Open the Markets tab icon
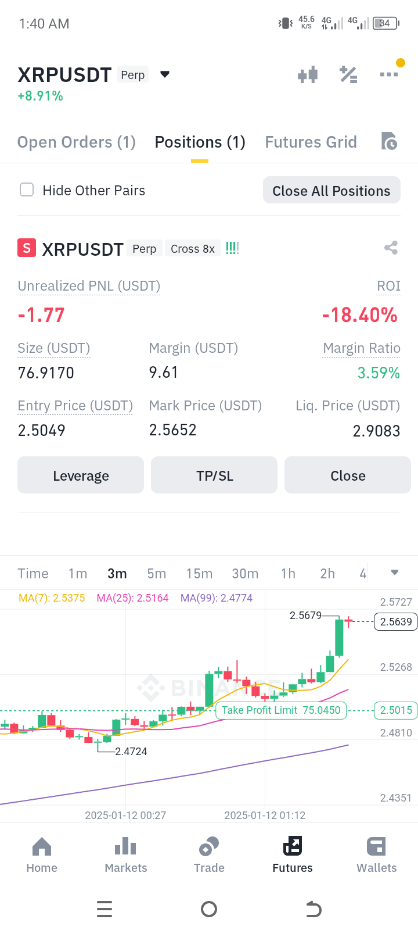The height and width of the screenshot is (937, 418). (125, 846)
